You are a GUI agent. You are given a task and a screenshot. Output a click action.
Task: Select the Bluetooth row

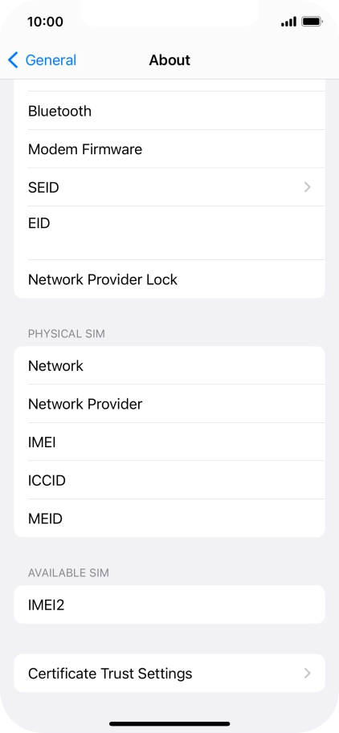(x=169, y=112)
